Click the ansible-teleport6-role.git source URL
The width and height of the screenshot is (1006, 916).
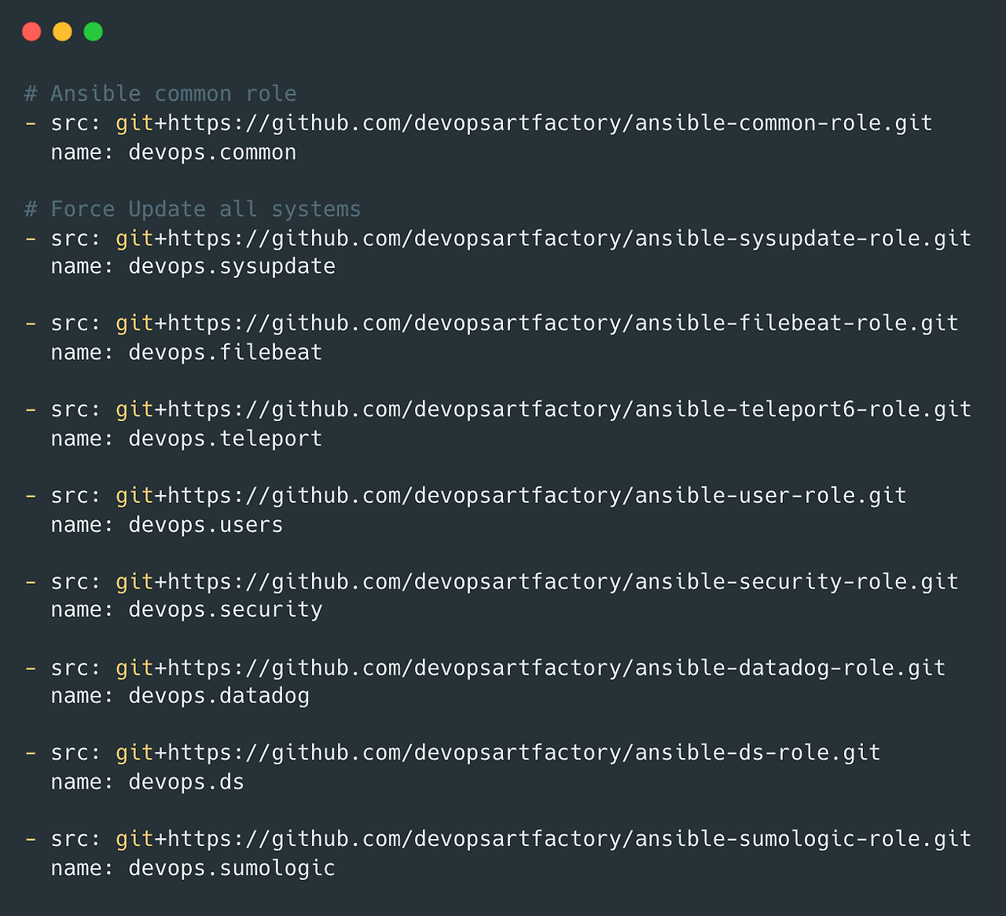coord(543,410)
